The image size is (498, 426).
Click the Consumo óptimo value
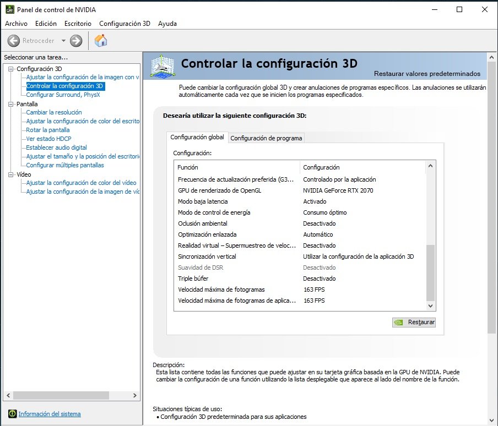click(x=325, y=212)
